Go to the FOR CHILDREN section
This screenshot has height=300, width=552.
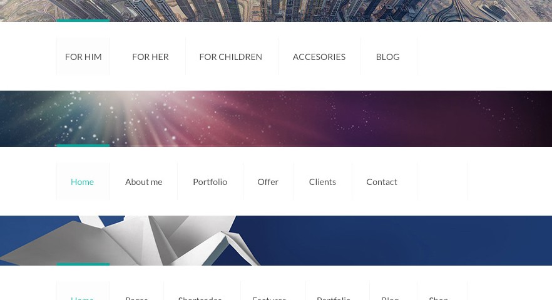[230, 57]
